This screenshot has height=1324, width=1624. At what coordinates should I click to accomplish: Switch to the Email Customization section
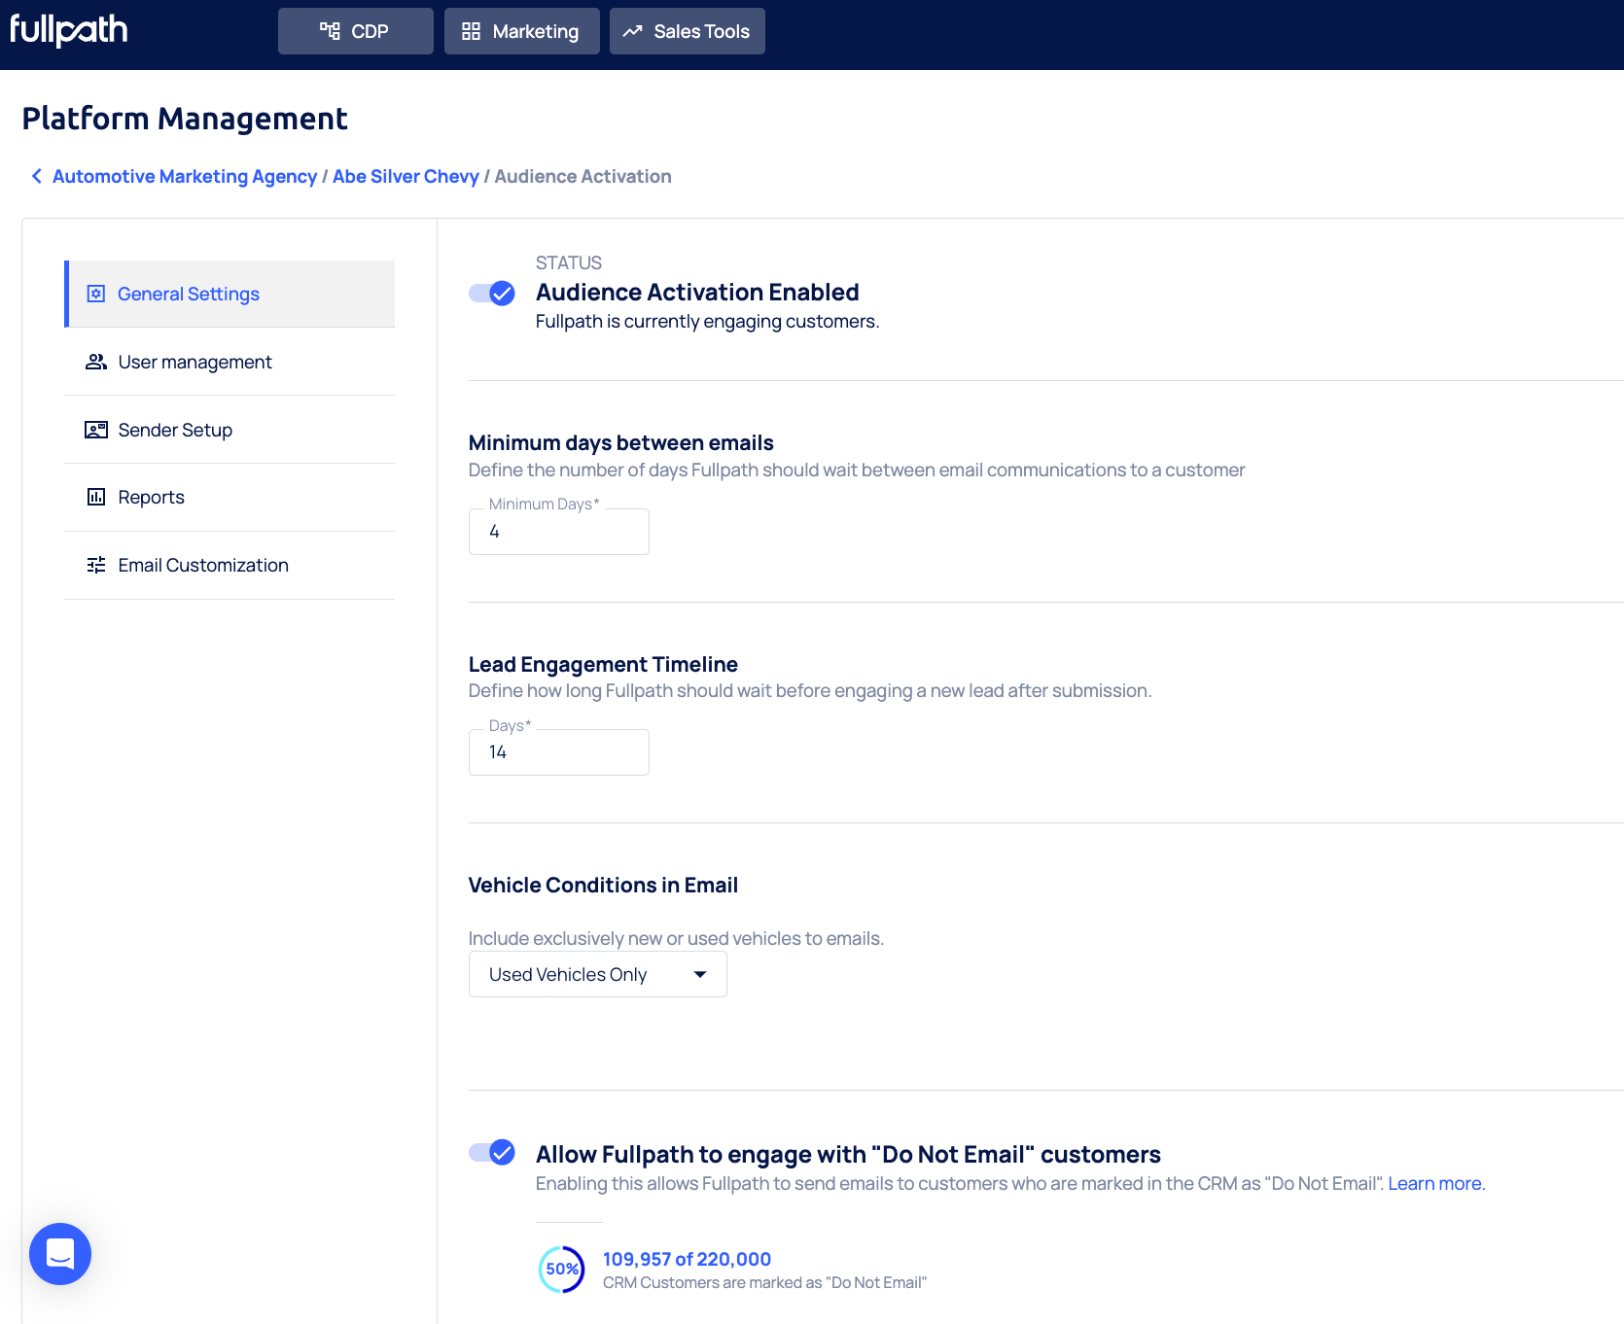(x=203, y=565)
